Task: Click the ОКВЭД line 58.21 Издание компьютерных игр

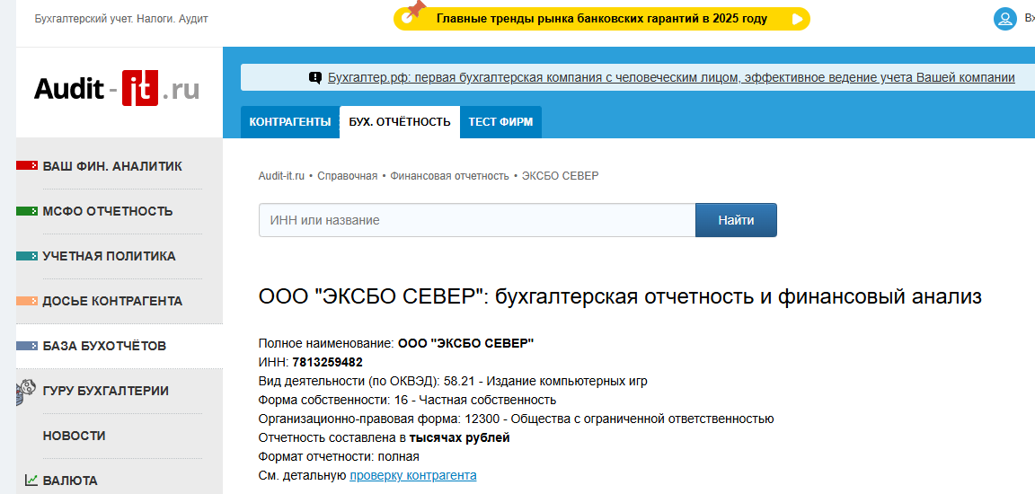Action: click(453, 381)
